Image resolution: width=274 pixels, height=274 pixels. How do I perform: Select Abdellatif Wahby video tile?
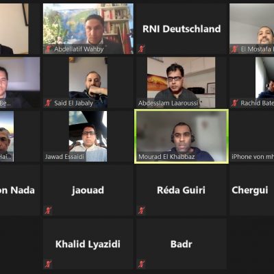[x=88, y=29]
